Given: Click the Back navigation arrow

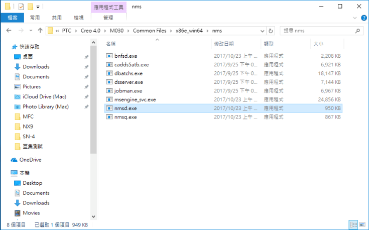Looking at the screenshot, I should click(8, 31).
